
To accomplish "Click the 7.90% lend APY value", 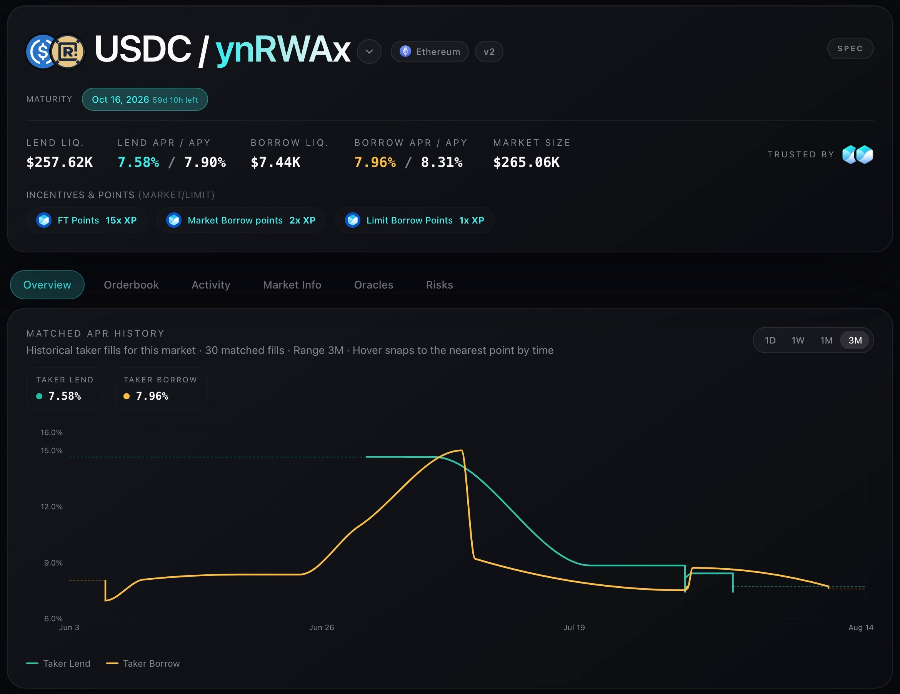I will (205, 162).
